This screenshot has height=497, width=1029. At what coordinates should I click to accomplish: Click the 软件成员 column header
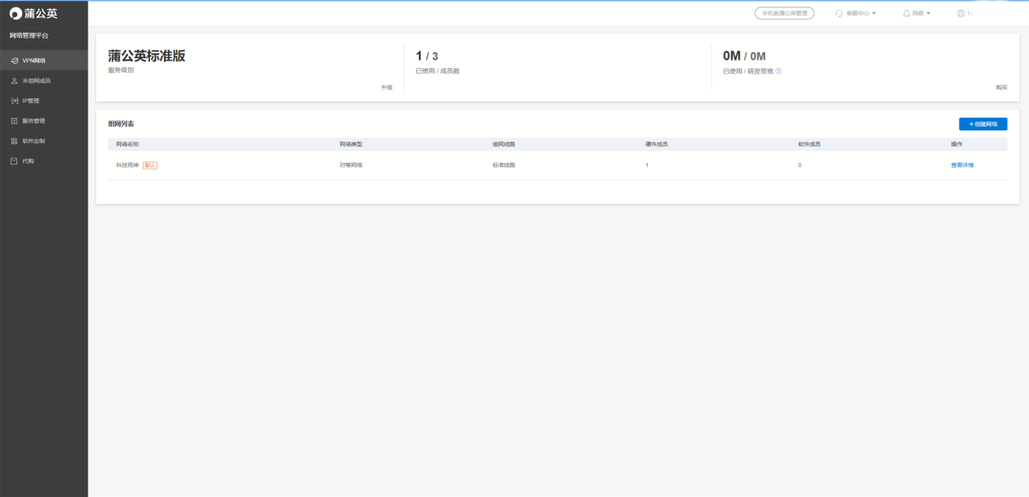pyautogui.click(x=809, y=144)
